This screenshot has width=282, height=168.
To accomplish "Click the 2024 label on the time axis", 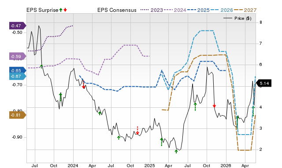I will 73,166.
